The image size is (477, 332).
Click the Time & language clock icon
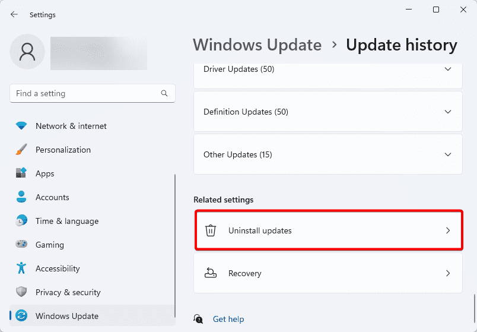(21, 220)
